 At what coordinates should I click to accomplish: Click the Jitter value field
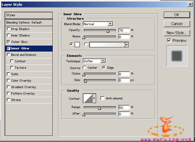coord(124,114)
